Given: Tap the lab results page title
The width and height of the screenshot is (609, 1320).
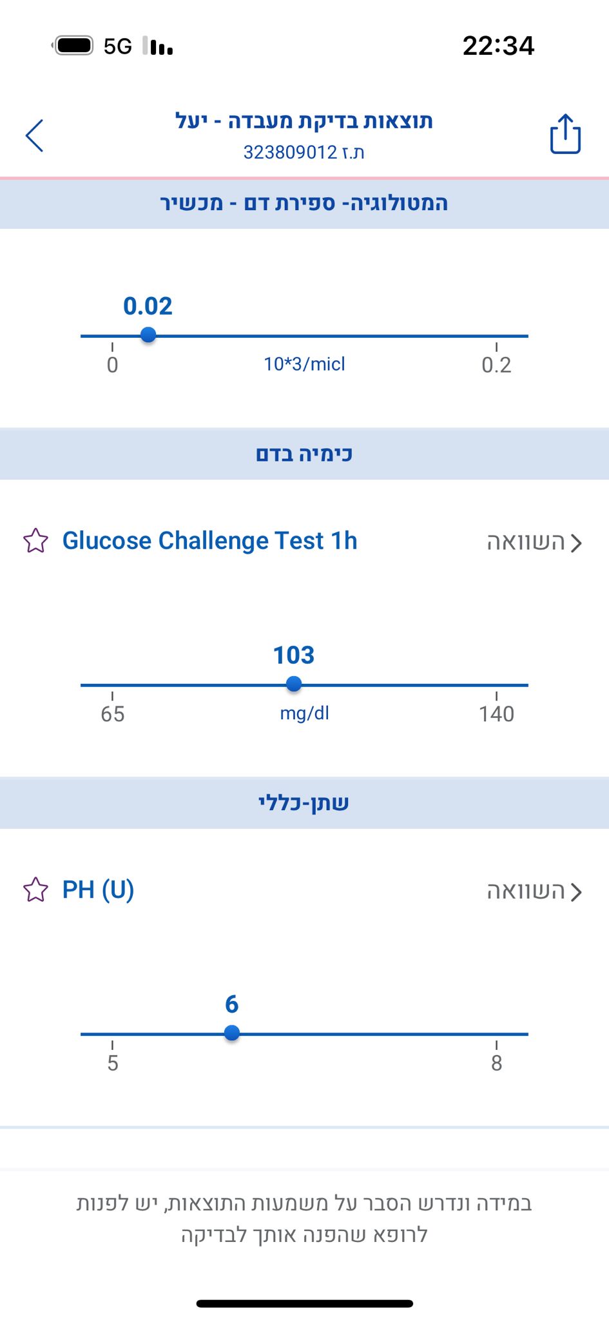Looking at the screenshot, I should click(304, 121).
